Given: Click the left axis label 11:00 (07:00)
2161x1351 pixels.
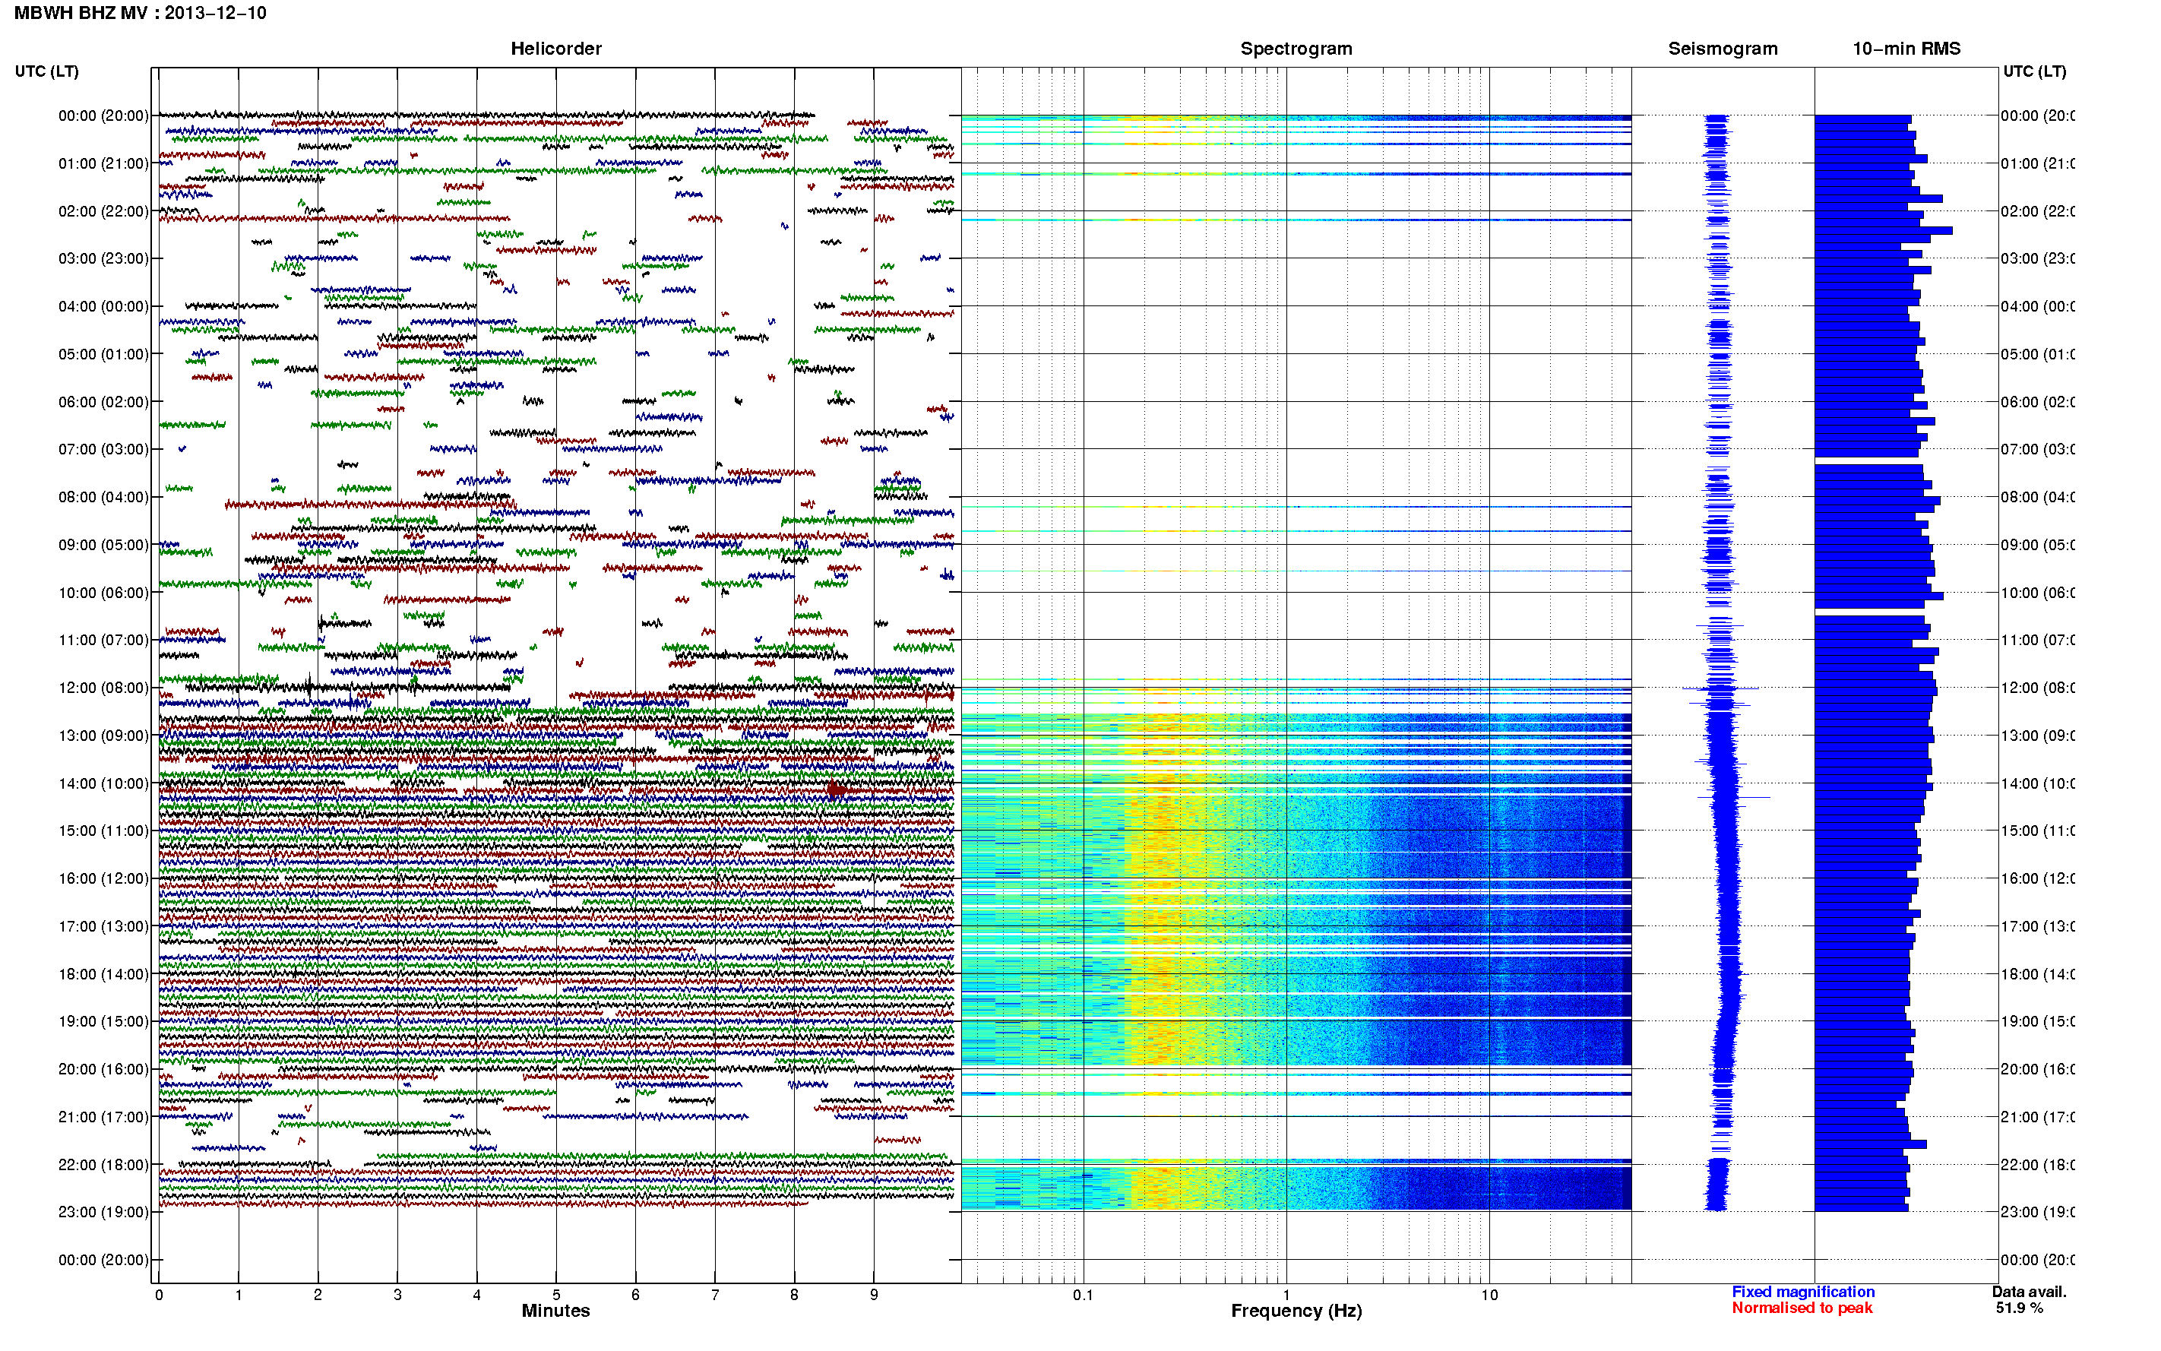Looking at the screenshot, I should click(x=103, y=640).
